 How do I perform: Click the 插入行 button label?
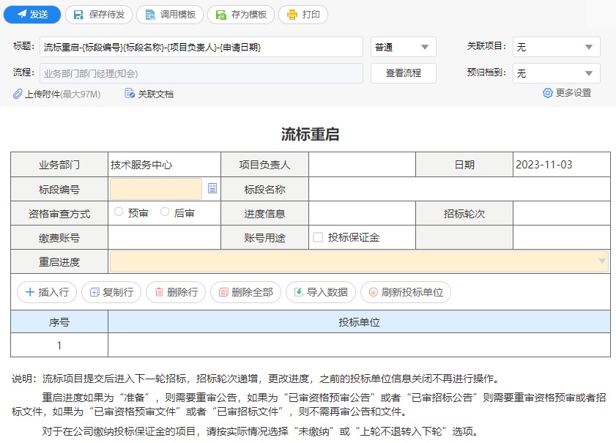tap(53, 292)
